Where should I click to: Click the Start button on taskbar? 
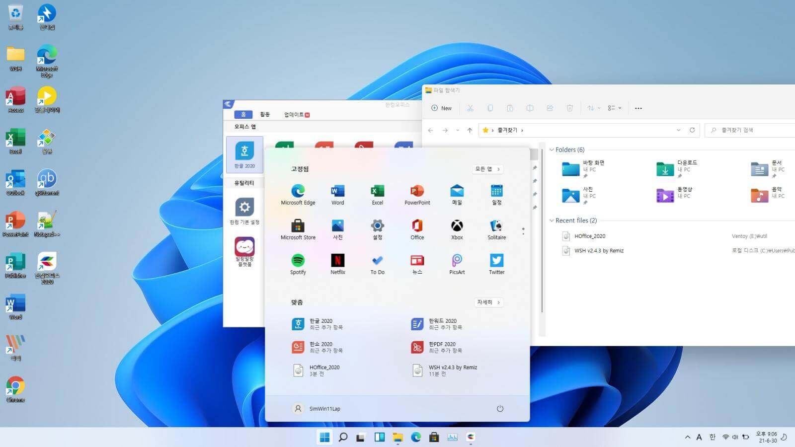[x=324, y=437]
